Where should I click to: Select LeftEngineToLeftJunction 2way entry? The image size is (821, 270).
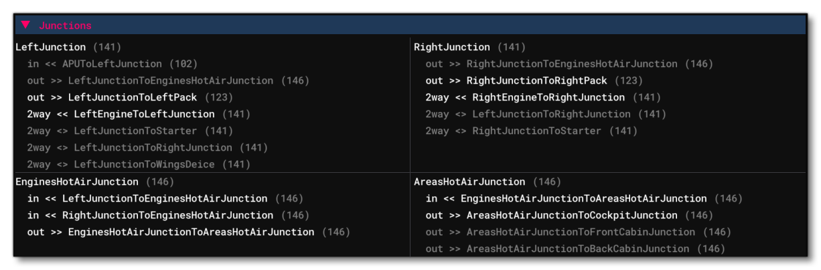[x=143, y=114]
